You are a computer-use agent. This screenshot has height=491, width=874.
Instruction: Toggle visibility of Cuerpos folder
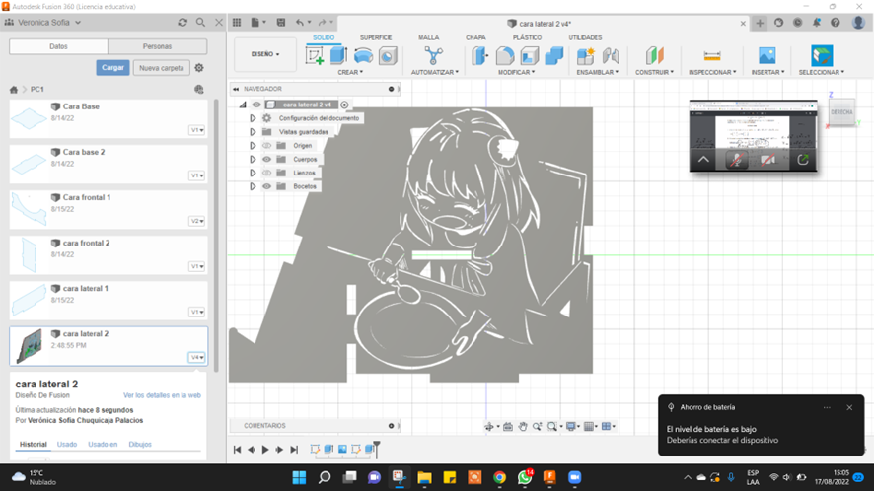(x=267, y=160)
